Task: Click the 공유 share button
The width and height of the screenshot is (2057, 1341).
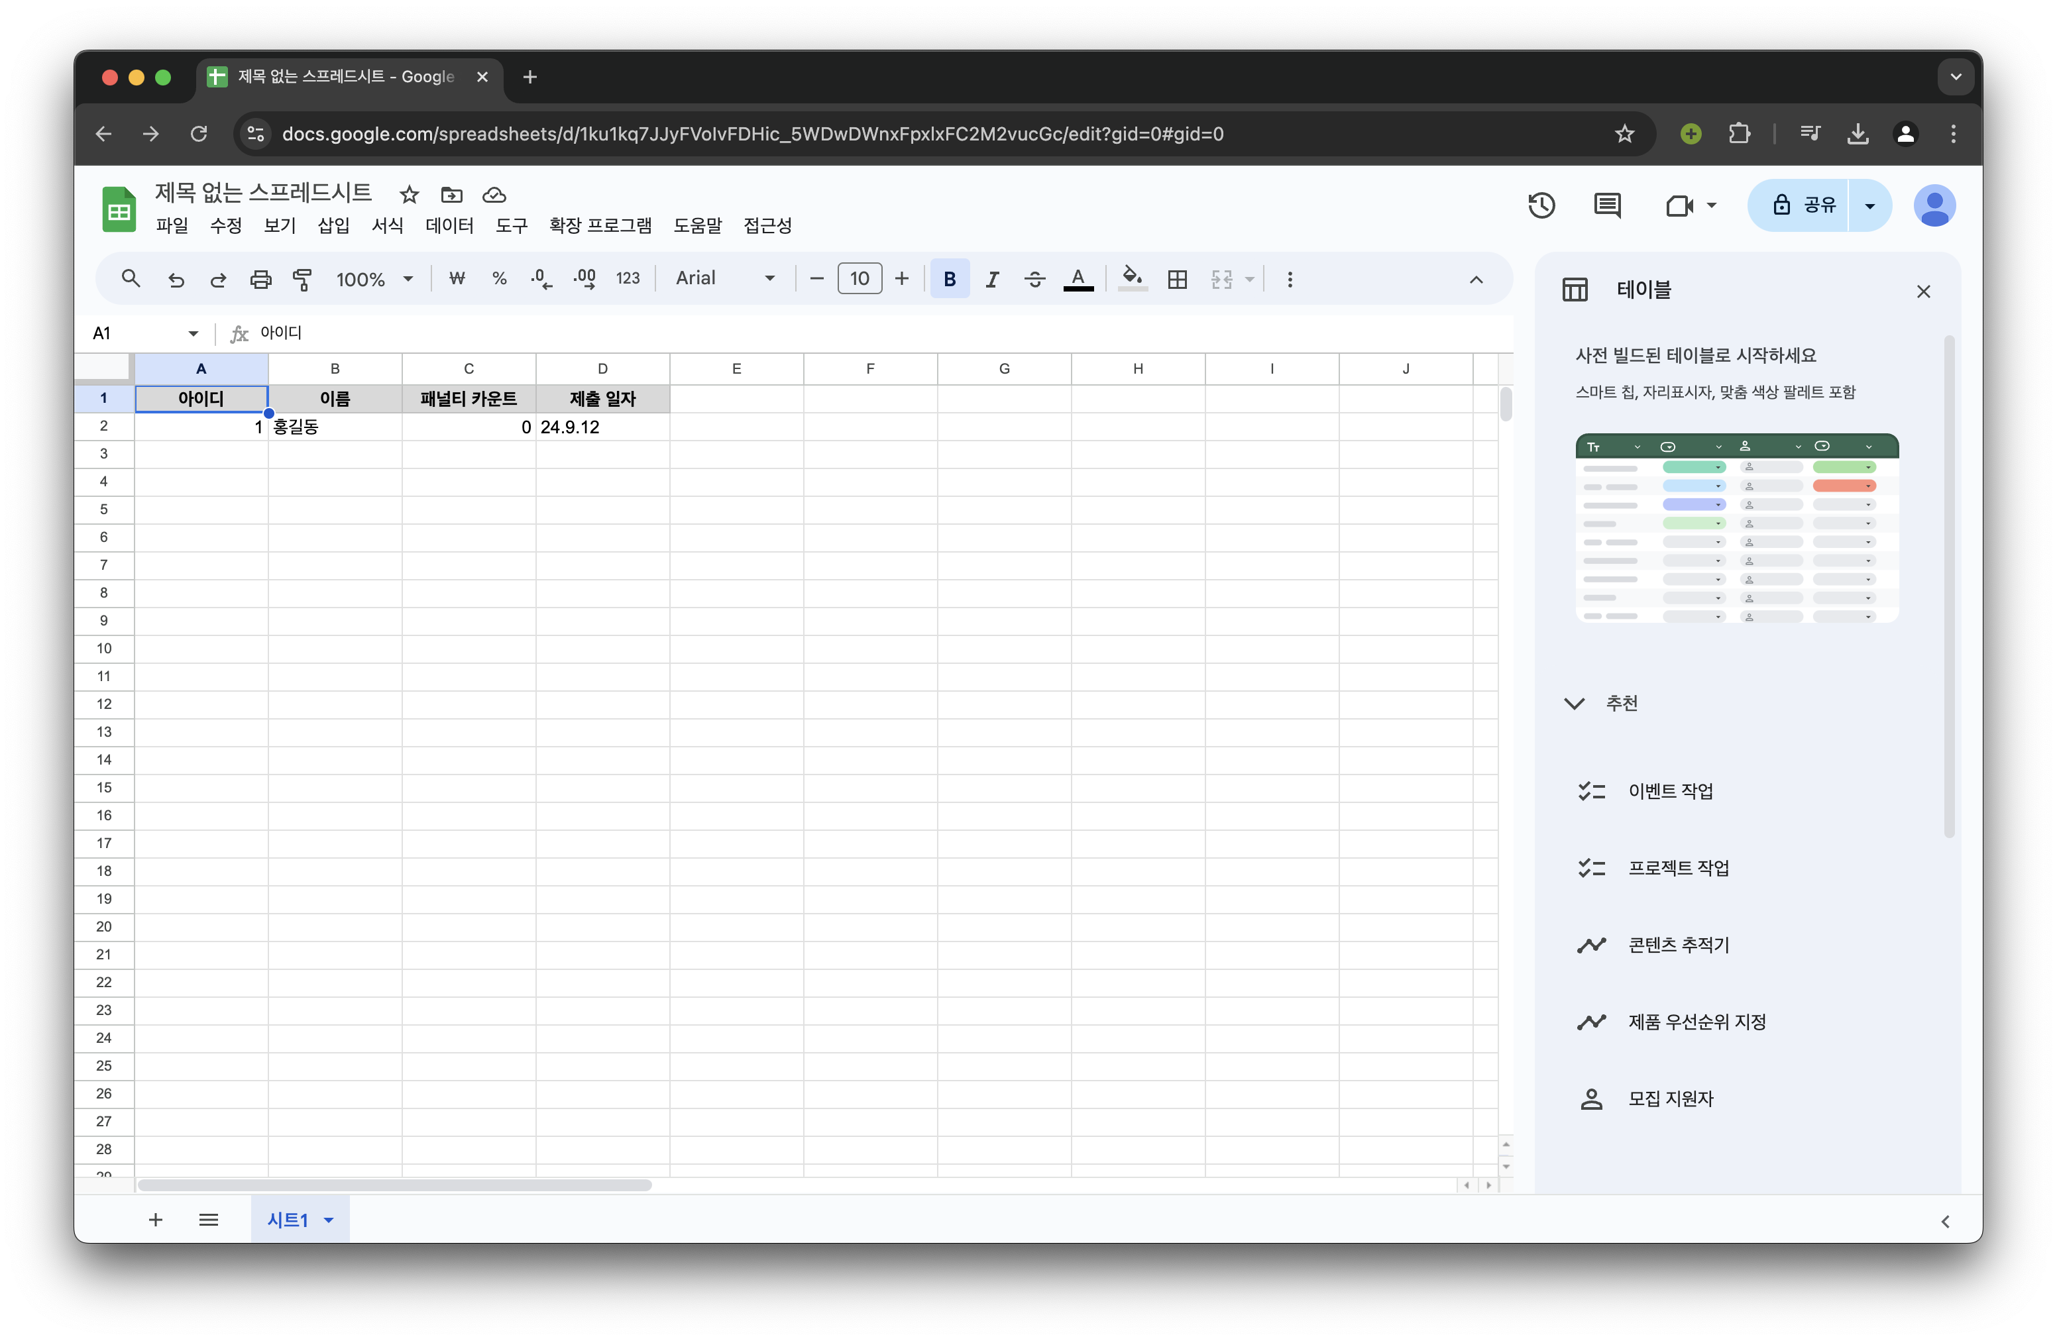Action: [x=1803, y=205]
